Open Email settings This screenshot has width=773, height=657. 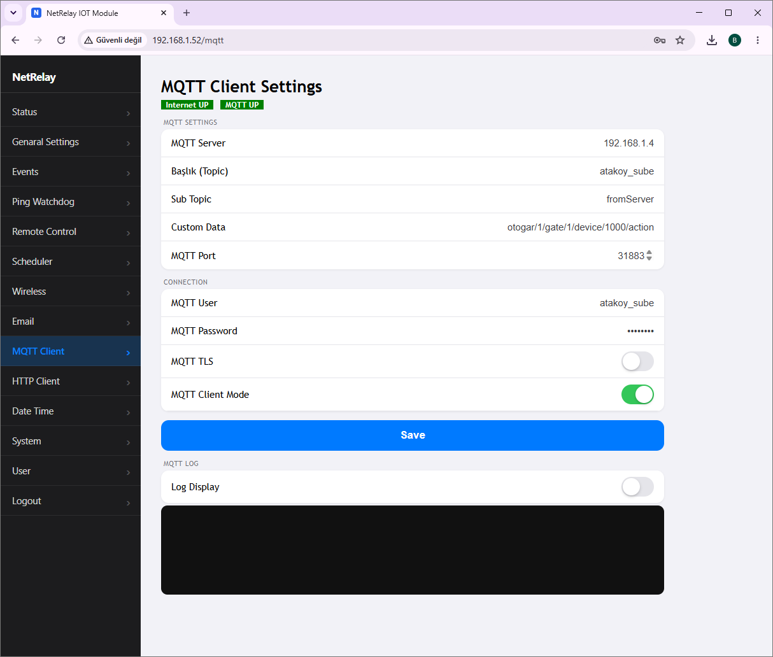pos(71,321)
